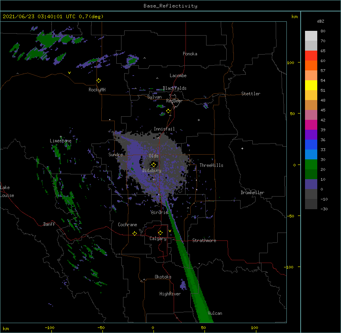The width and height of the screenshot is (341, 333).
Task: Click the ThreeHills town label
Action: pos(211,165)
